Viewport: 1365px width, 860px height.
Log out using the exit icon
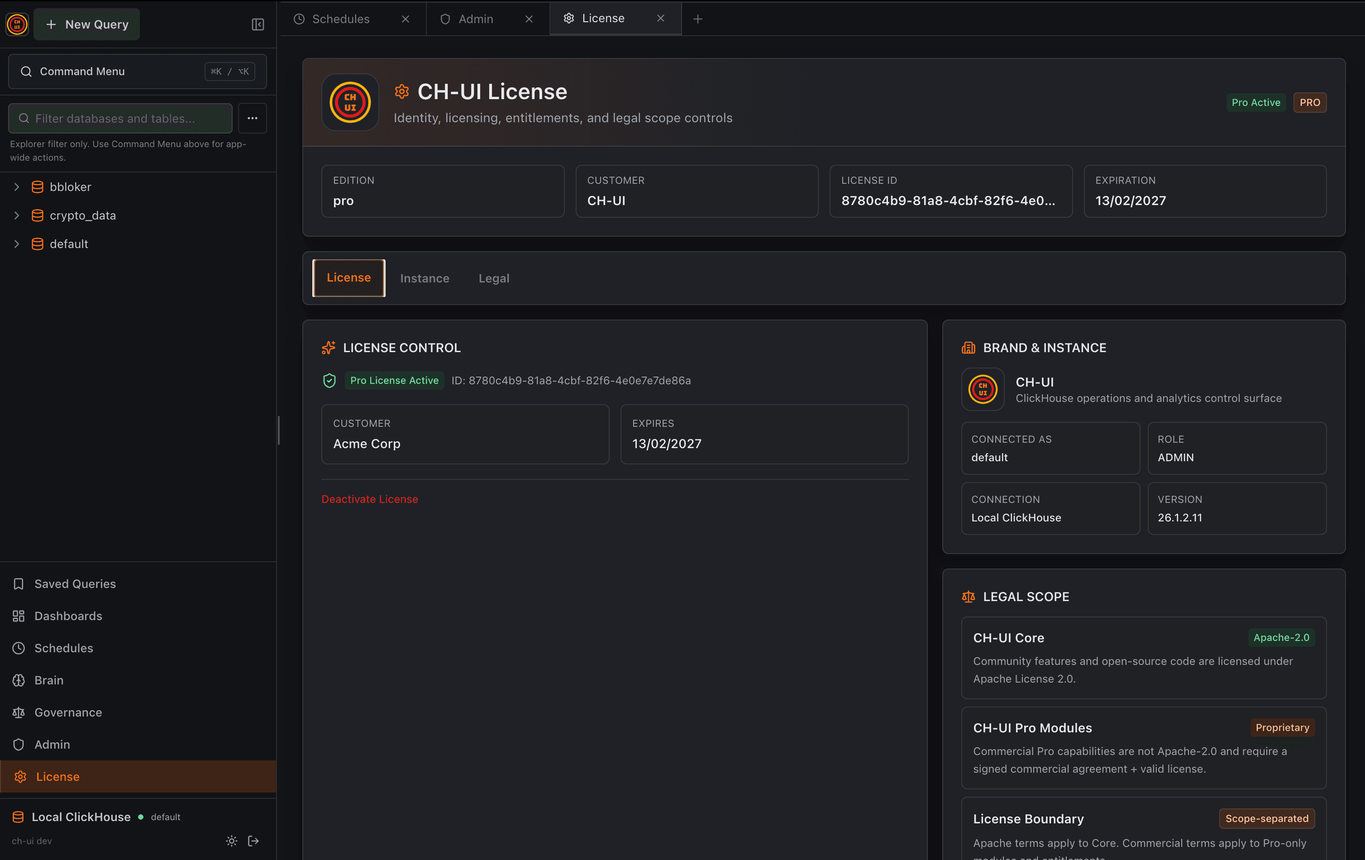point(253,841)
